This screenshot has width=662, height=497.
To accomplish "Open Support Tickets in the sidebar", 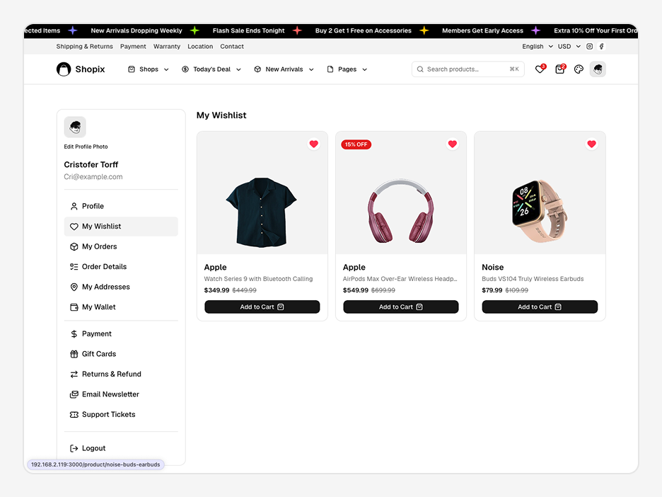I will pos(121,415).
